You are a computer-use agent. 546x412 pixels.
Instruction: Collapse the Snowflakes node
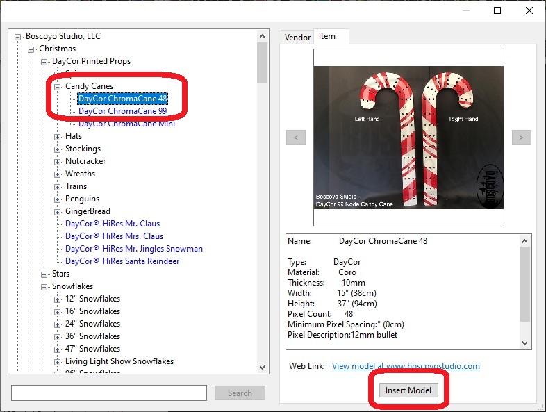coord(44,287)
